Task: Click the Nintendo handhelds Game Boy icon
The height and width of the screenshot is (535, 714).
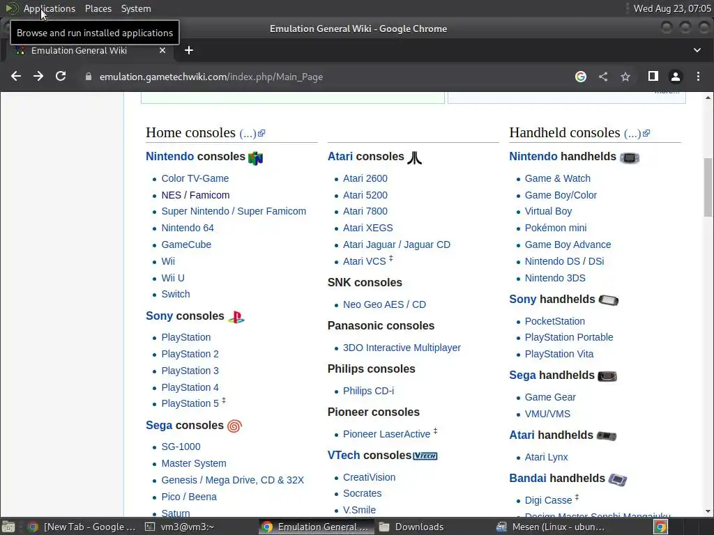Action: click(630, 157)
